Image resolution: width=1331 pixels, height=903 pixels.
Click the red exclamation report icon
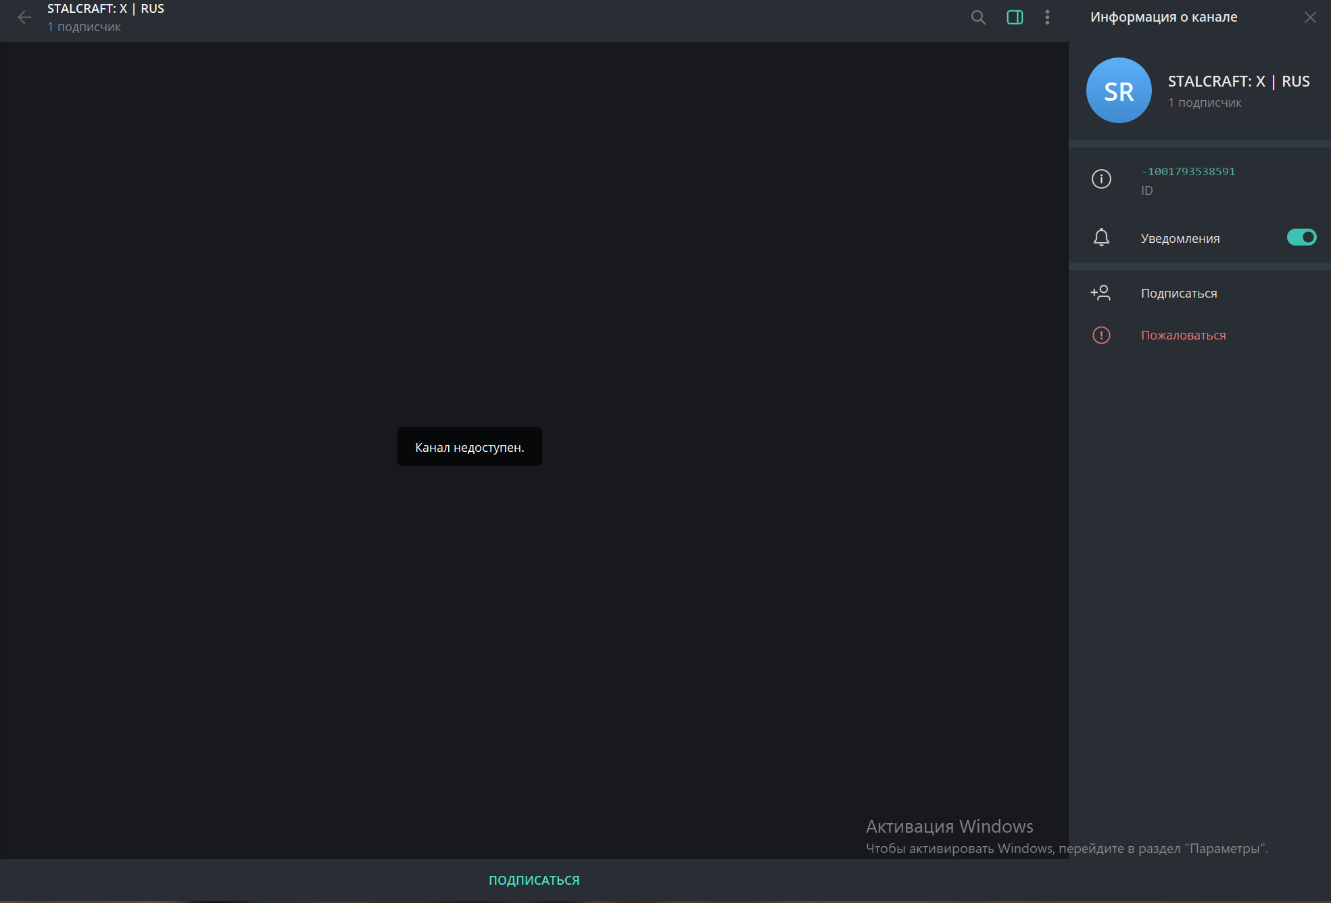pyautogui.click(x=1101, y=335)
